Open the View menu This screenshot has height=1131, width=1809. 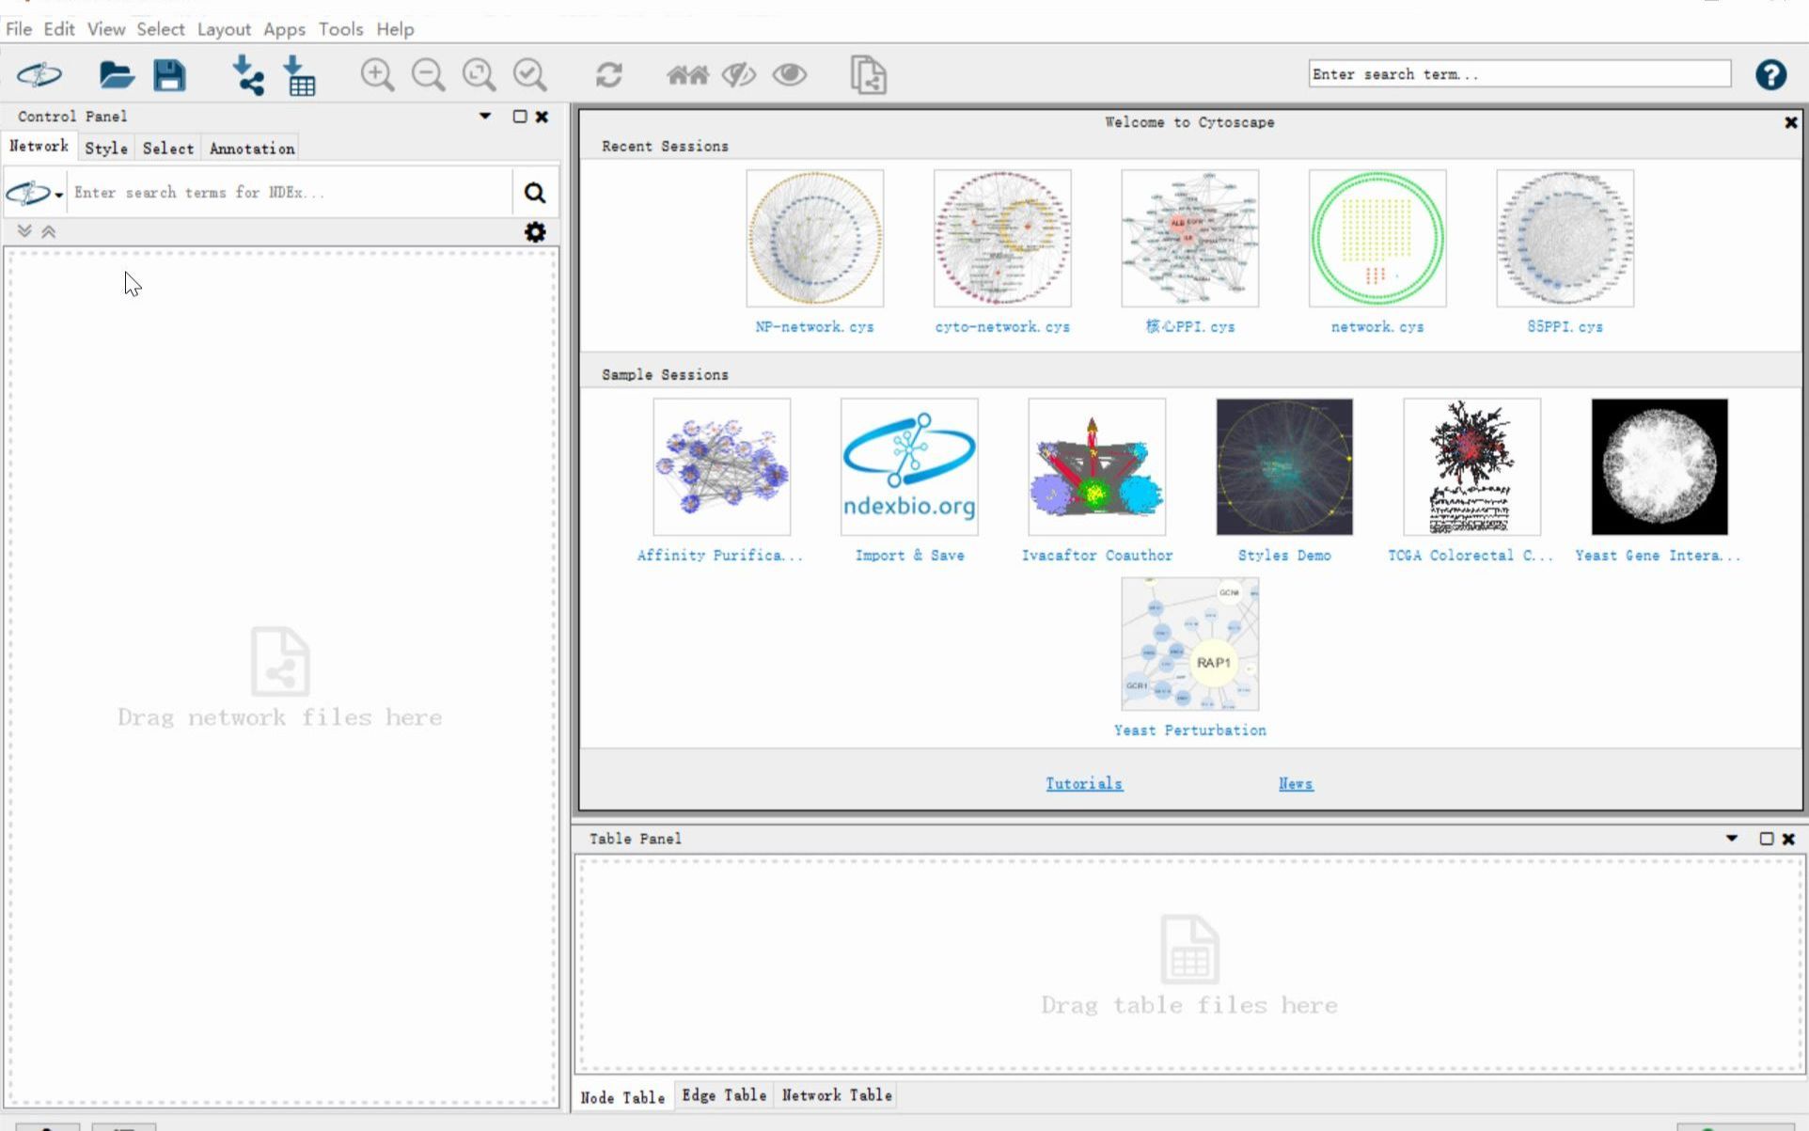106,29
